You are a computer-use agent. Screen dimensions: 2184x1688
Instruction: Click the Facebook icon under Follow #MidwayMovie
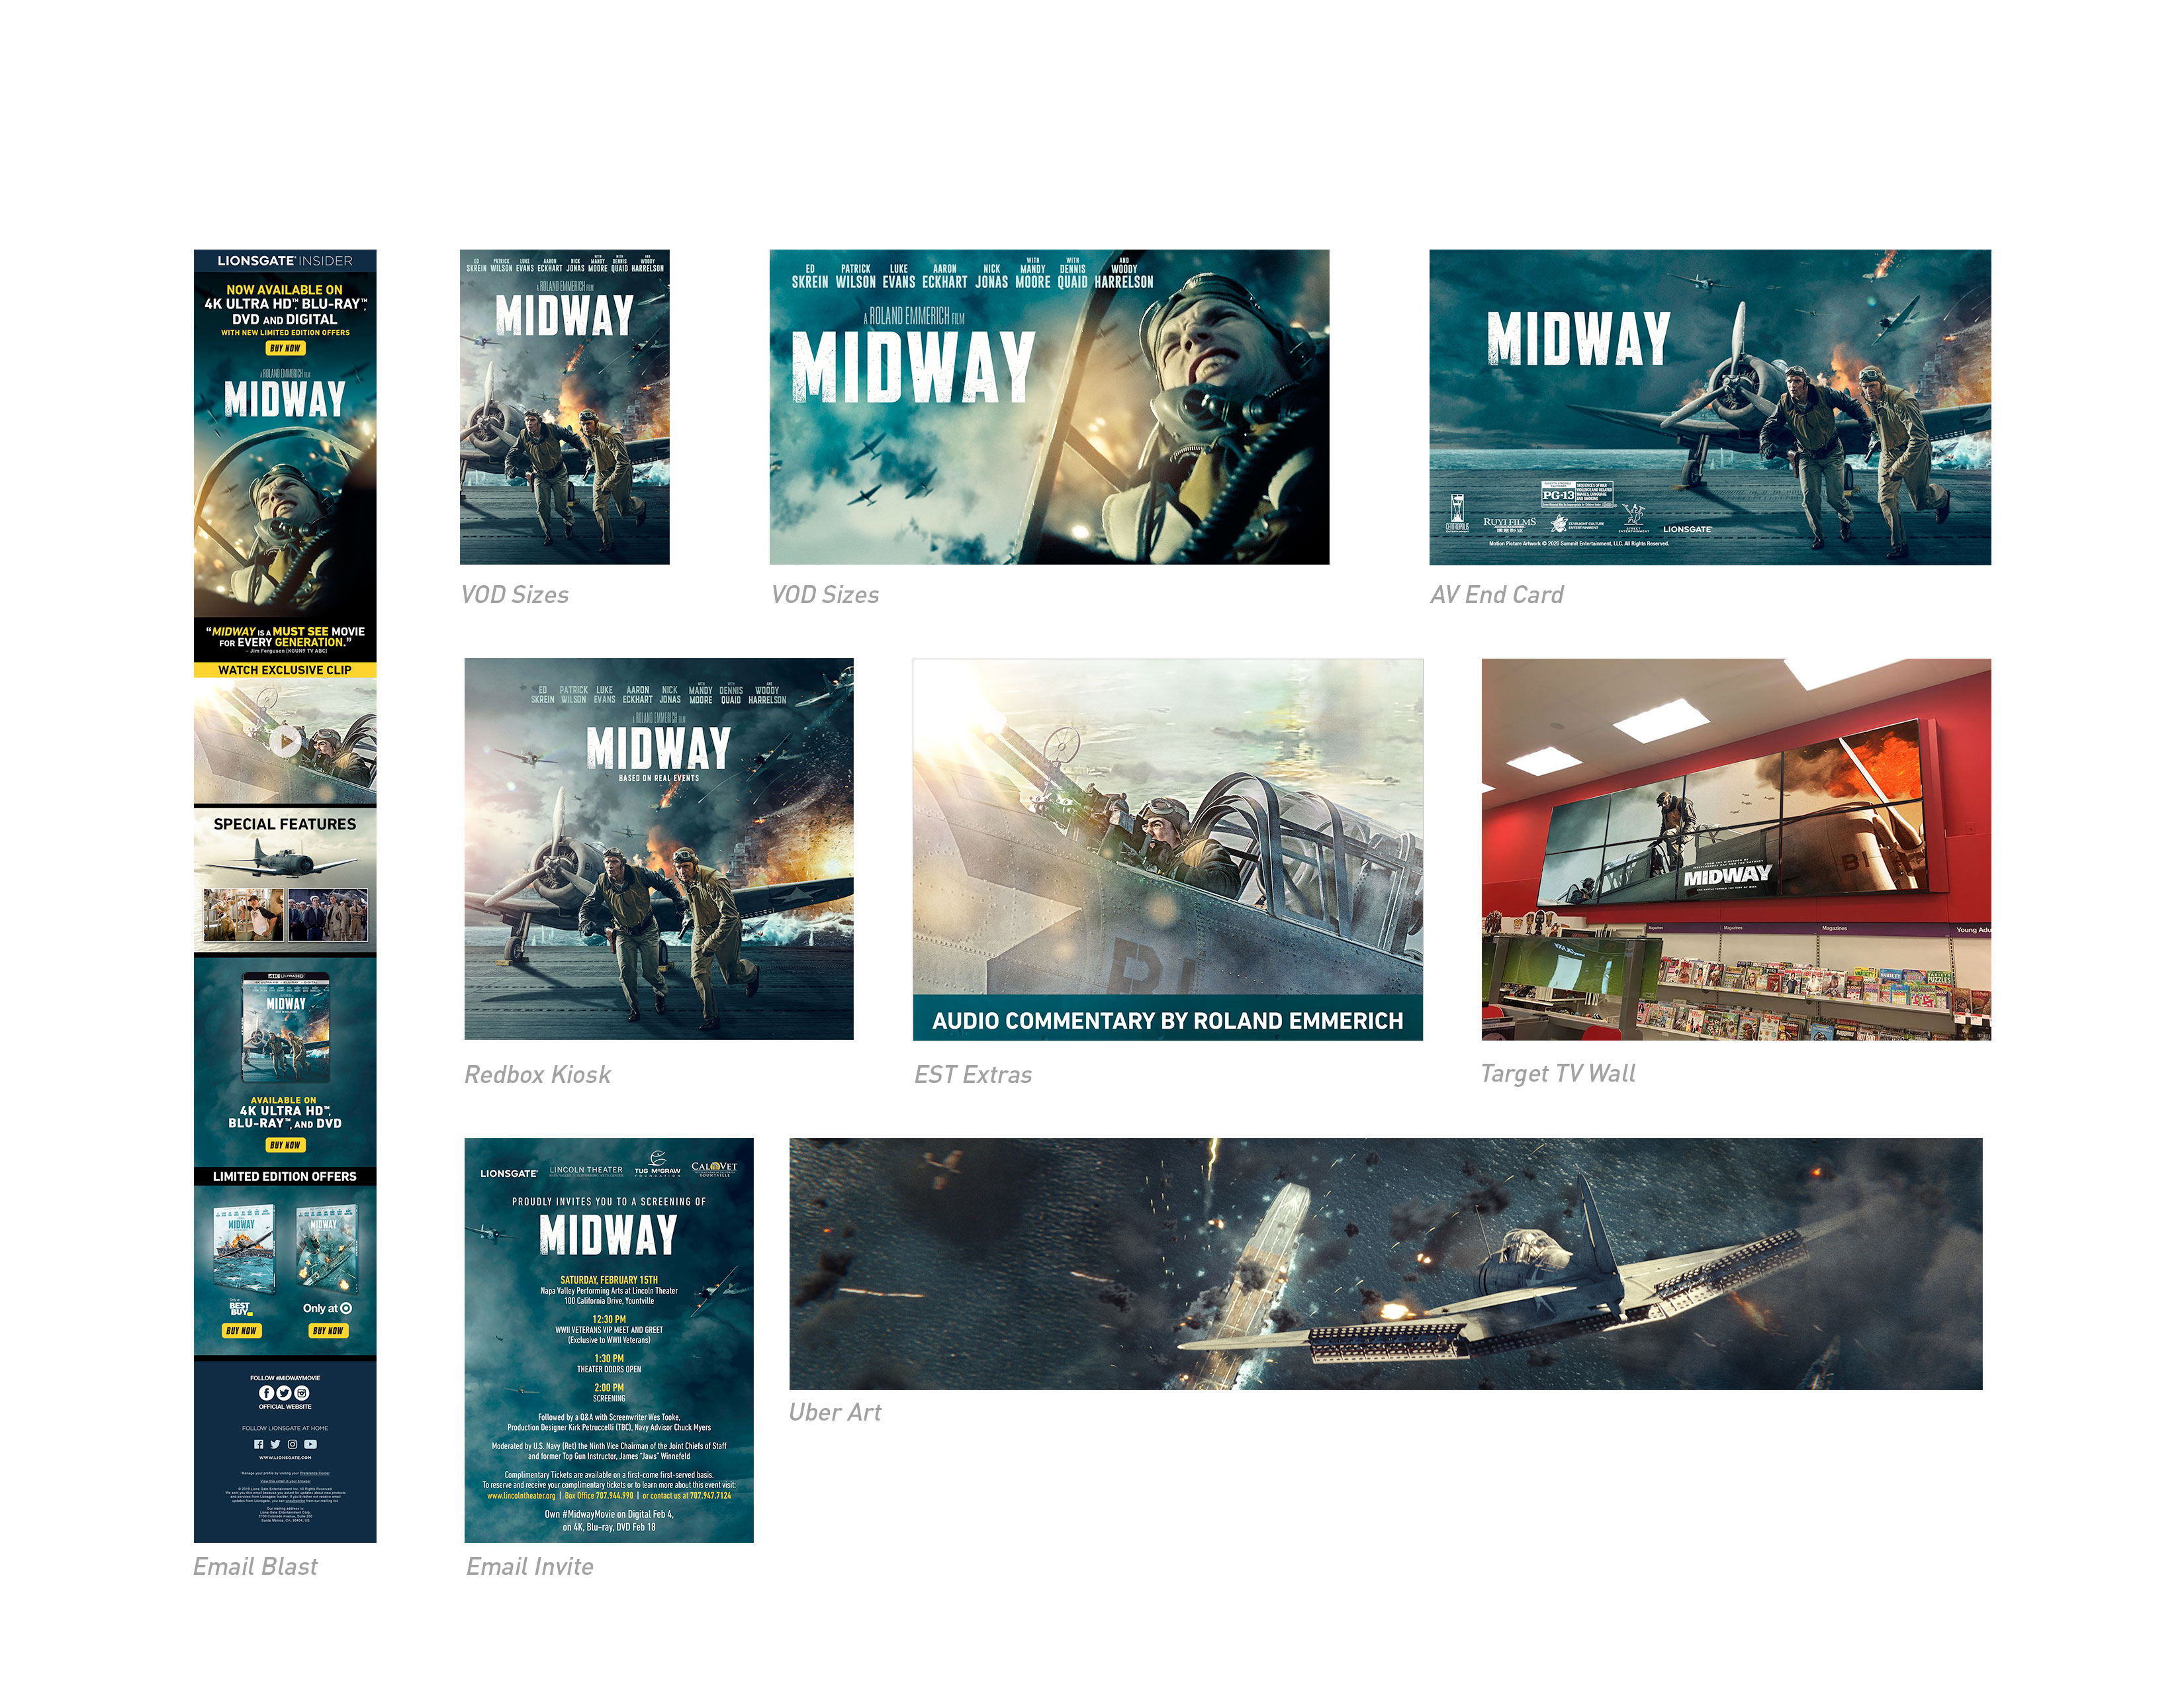[x=267, y=1393]
